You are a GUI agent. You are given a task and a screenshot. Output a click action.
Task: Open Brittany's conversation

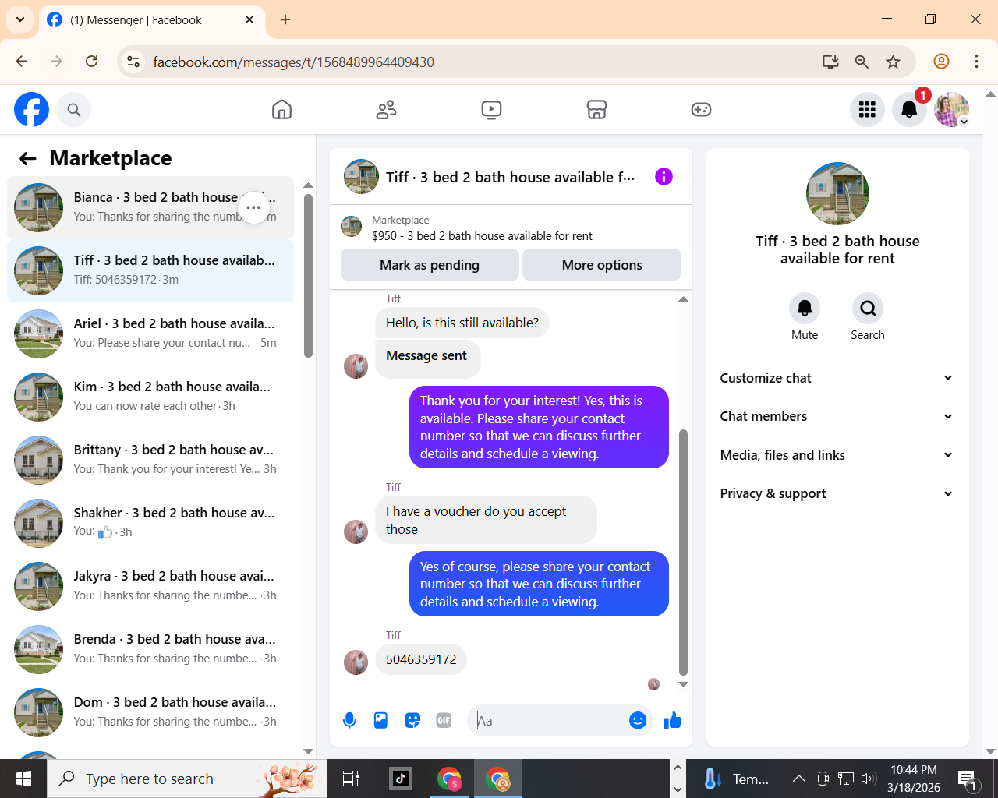pos(150,460)
